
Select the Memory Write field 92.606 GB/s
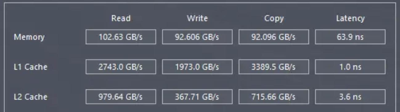point(197,37)
